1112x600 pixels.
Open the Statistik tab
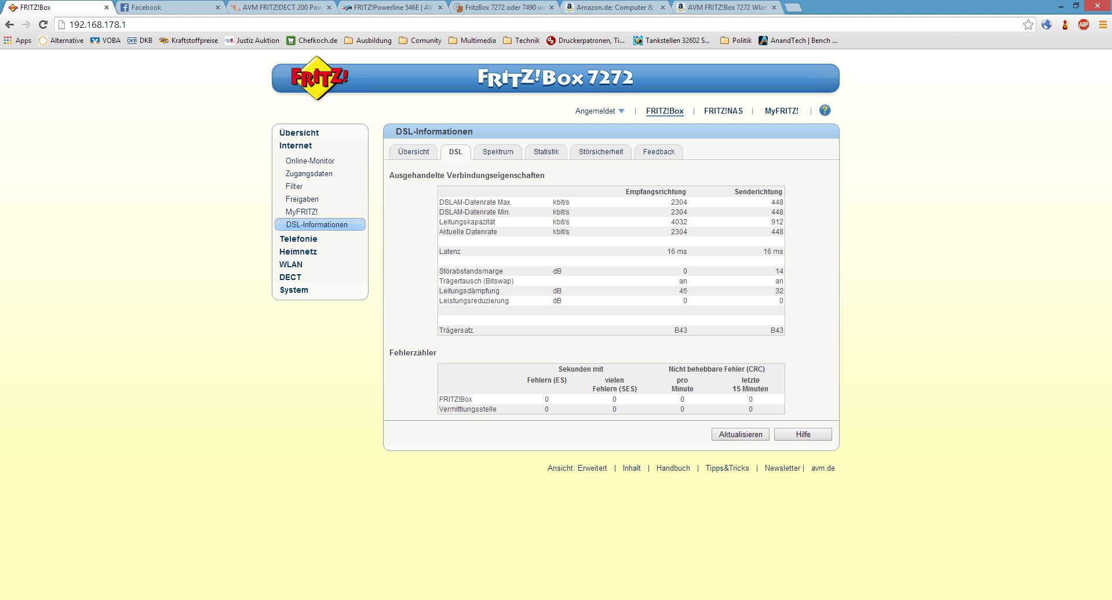[546, 152]
